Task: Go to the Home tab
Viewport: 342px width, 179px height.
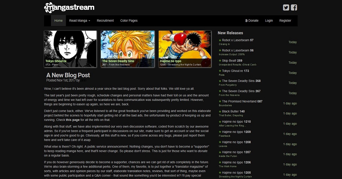Action: (x=58, y=21)
